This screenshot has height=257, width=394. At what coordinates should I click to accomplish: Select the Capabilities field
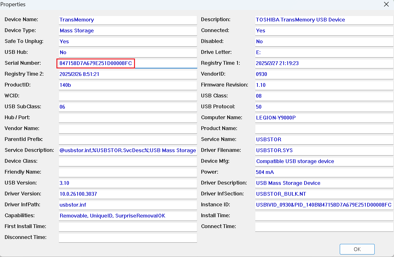pos(128,216)
